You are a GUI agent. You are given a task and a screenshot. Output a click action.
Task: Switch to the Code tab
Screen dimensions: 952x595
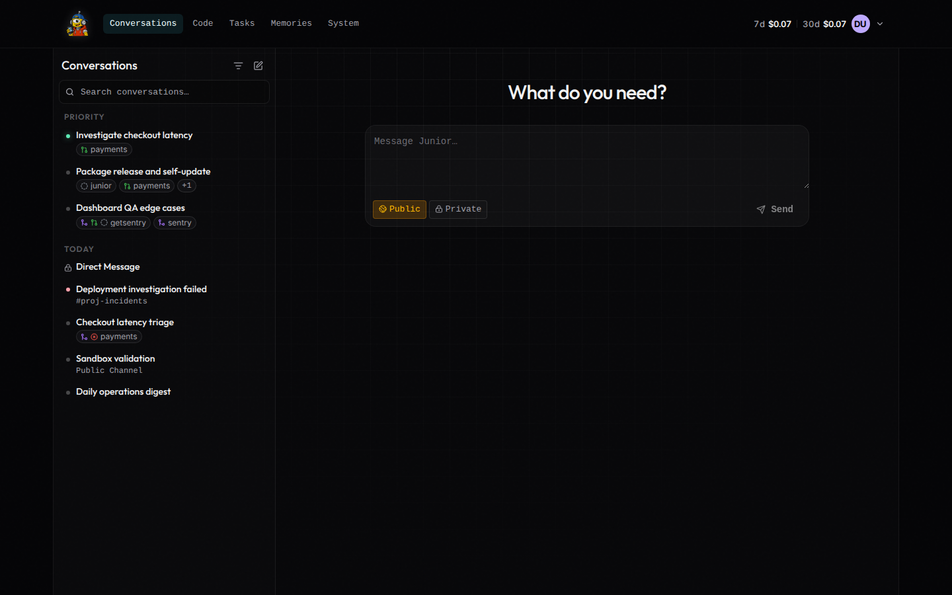[203, 23]
